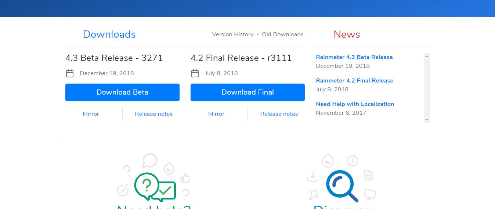Open Mirror link under 4.3 Beta Release
The height and width of the screenshot is (209, 495).
pyautogui.click(x=91, y=114)
